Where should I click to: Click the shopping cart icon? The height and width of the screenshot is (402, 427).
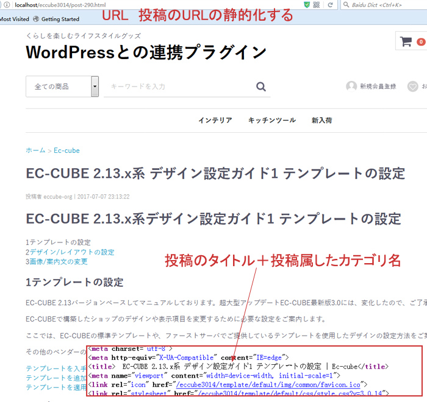[x=406, y=41]
